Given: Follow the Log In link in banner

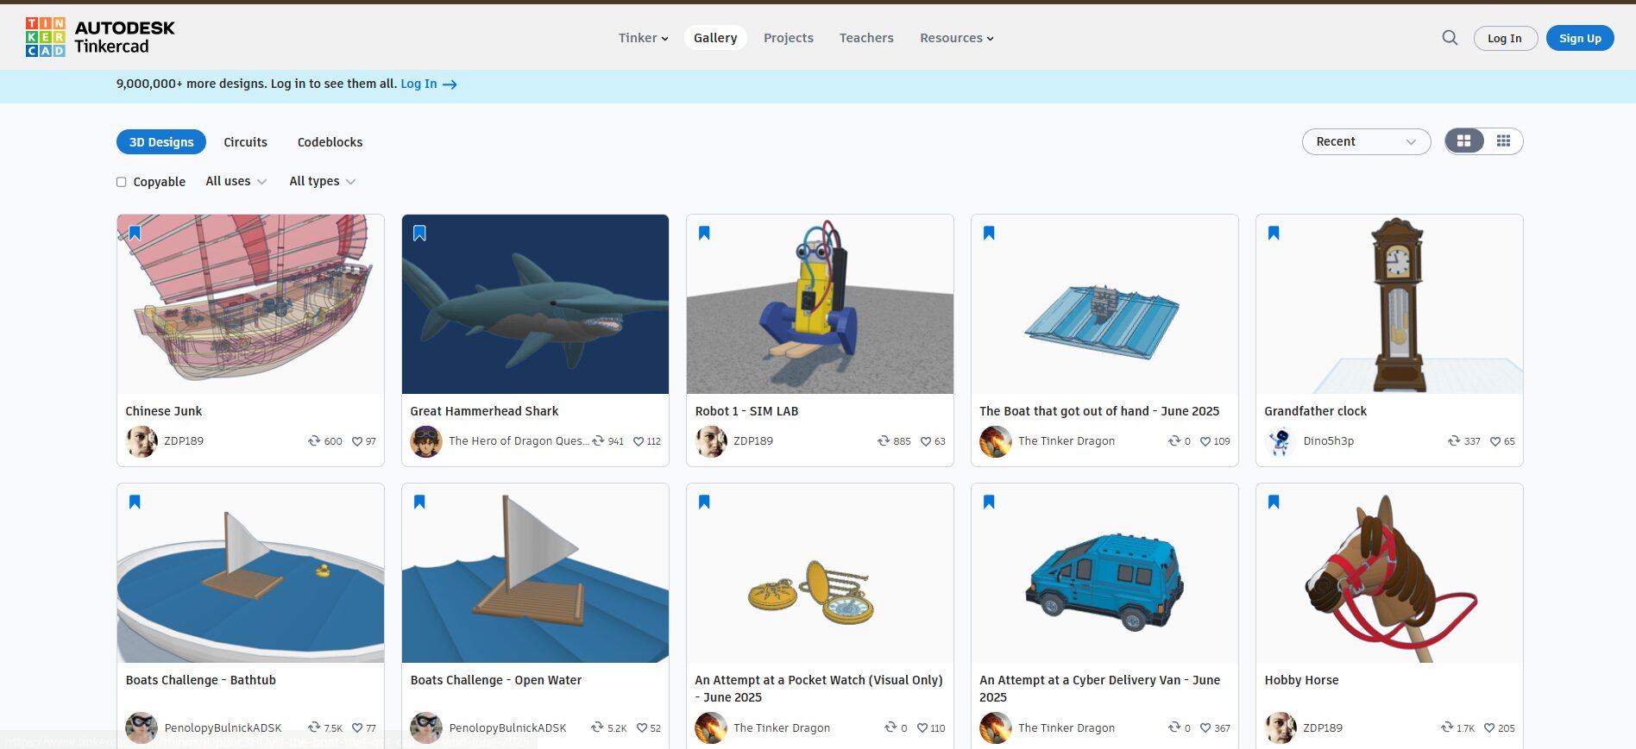Looking at the screenshot, I should (x=428, y=84).
